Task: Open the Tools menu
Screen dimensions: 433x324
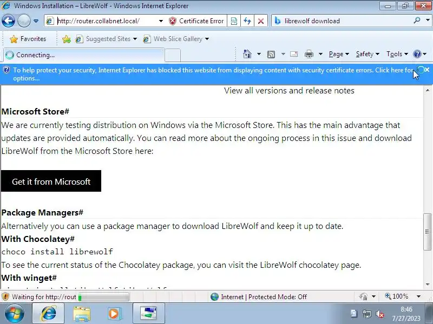Action: (x=397, y=54)
